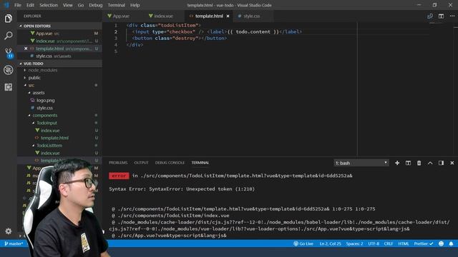Collapse the TodoInput folder
458x257 pixels.
(x=47, y=123)
